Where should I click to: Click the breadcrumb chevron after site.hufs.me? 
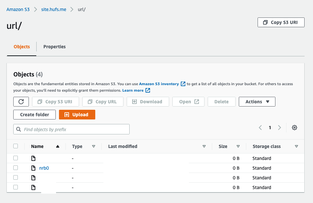(72, 9)
